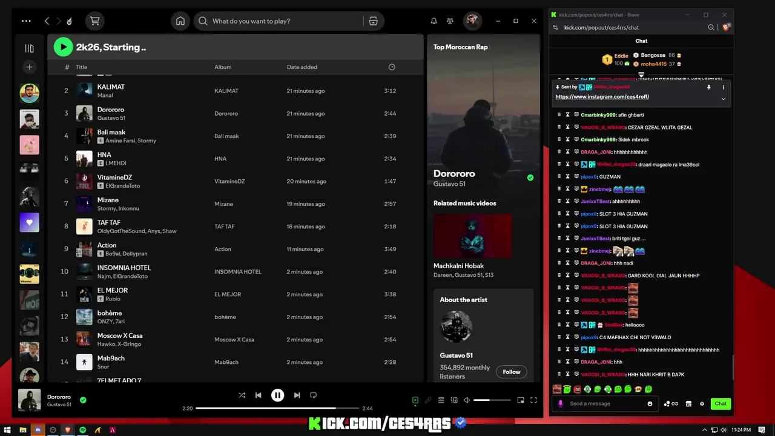Select the INSOMNIA HOTEL track row
The width and height of the screenshot is (775, 436).
[235, 272]
